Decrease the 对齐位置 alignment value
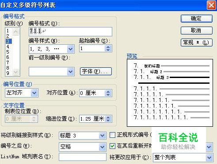Image resolution: width=217 pixels, height=164 pixels. pyautogui.click(x=108, y=95)
